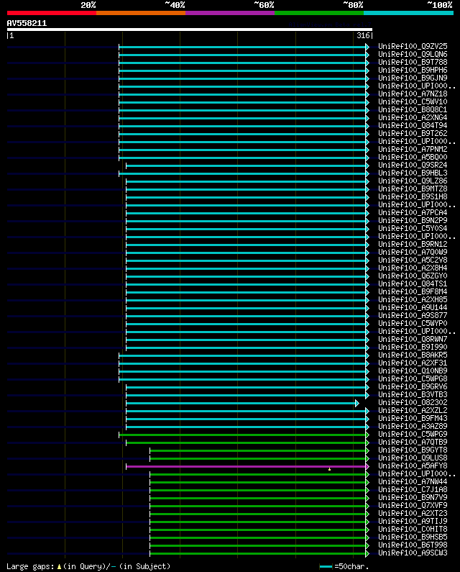
Task: Open hit UniRef100_B9RN12
Action: (x=413, y=244)
